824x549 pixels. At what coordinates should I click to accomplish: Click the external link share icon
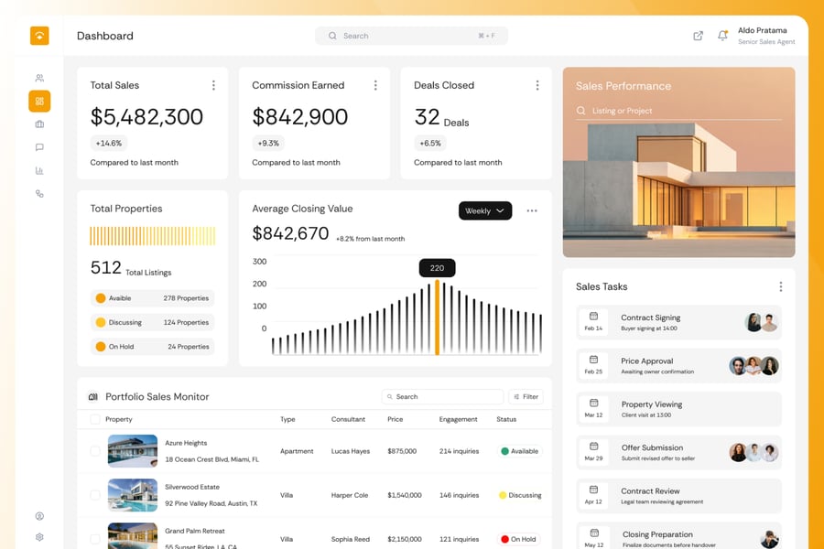tap(698, 36)
